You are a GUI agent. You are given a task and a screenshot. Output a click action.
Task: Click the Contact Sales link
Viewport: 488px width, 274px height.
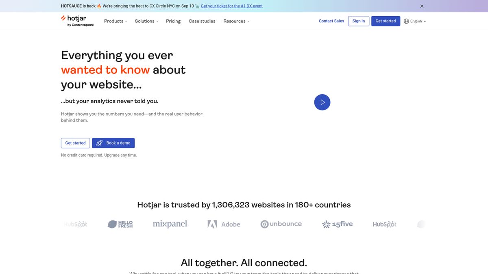[331, 21]
